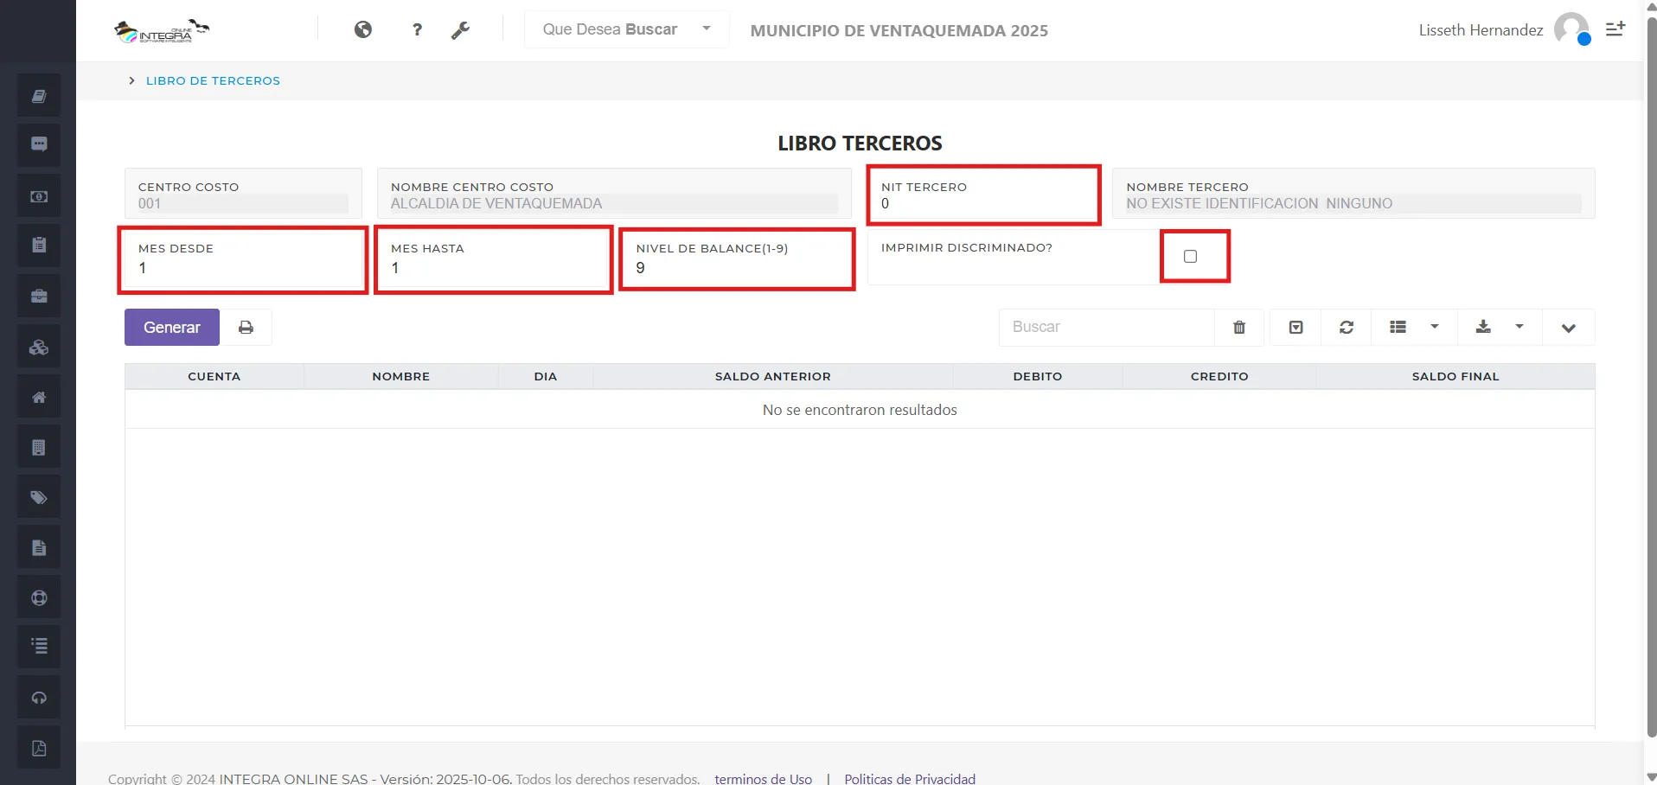Click the globe icon in the top bar
Image resolution: width=1657 pixels, height=785 pixels.
coord(362,29)
